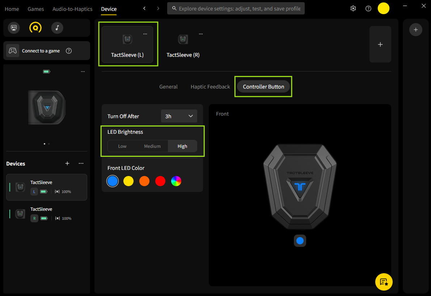Open the General settings tab
Image resolution: width=431 pixels, height=296 pixels.
(169, 87)
